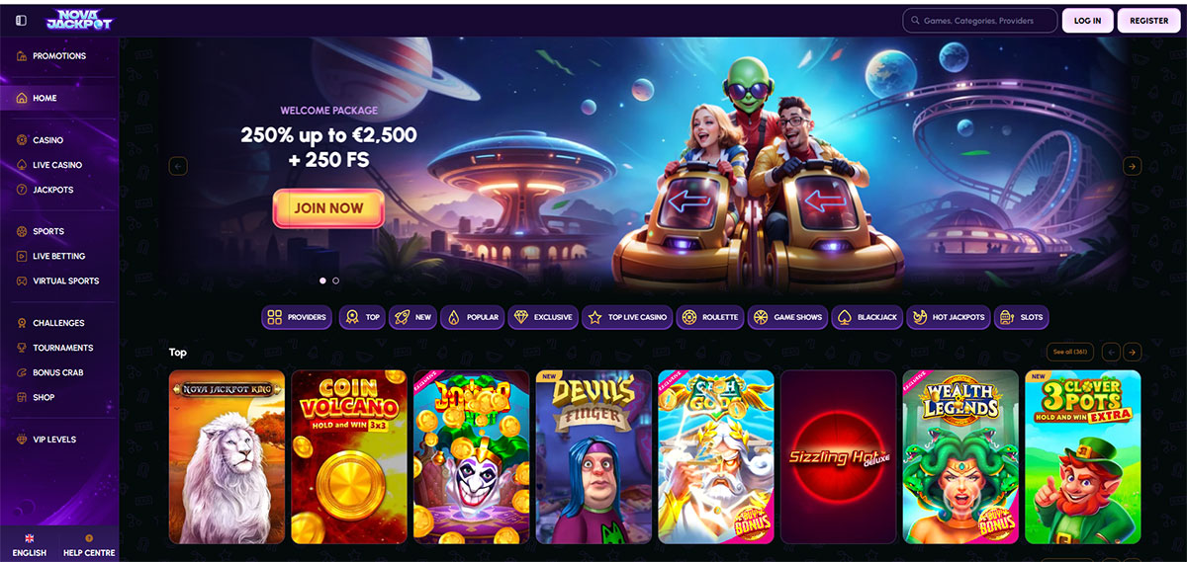Screen dimensions: 1187x562
Task: Click the Bonus Crab sidebar icon
Action: (22, 372)
